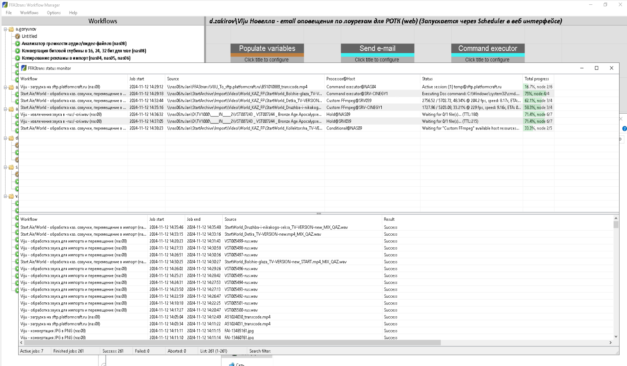The width and height of the screenshot is (627, 366).
Task: Open the Help menu
Action: pyautogui.click(x=73, y=13)
